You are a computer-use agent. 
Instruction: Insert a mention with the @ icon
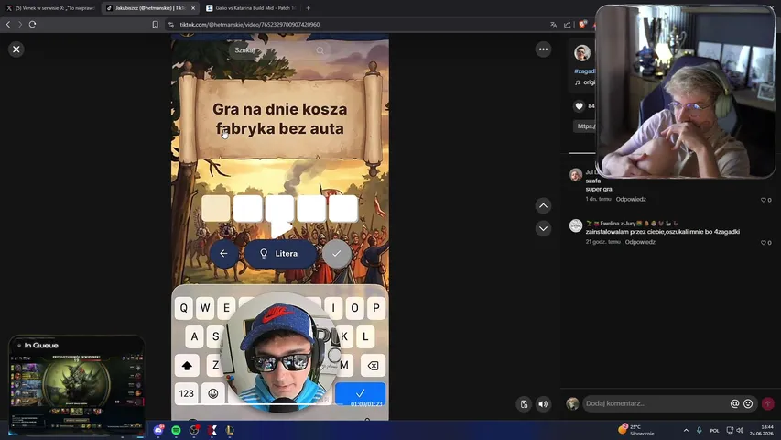[734, 403]
